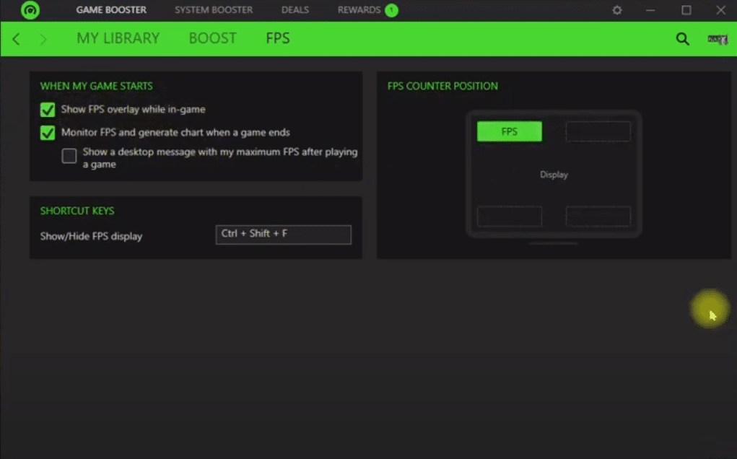Set FPS counter position to top-right
Image resolution: width=737 pixels, height=459 pixels.
pyautogui.click(x=598, y=131)
